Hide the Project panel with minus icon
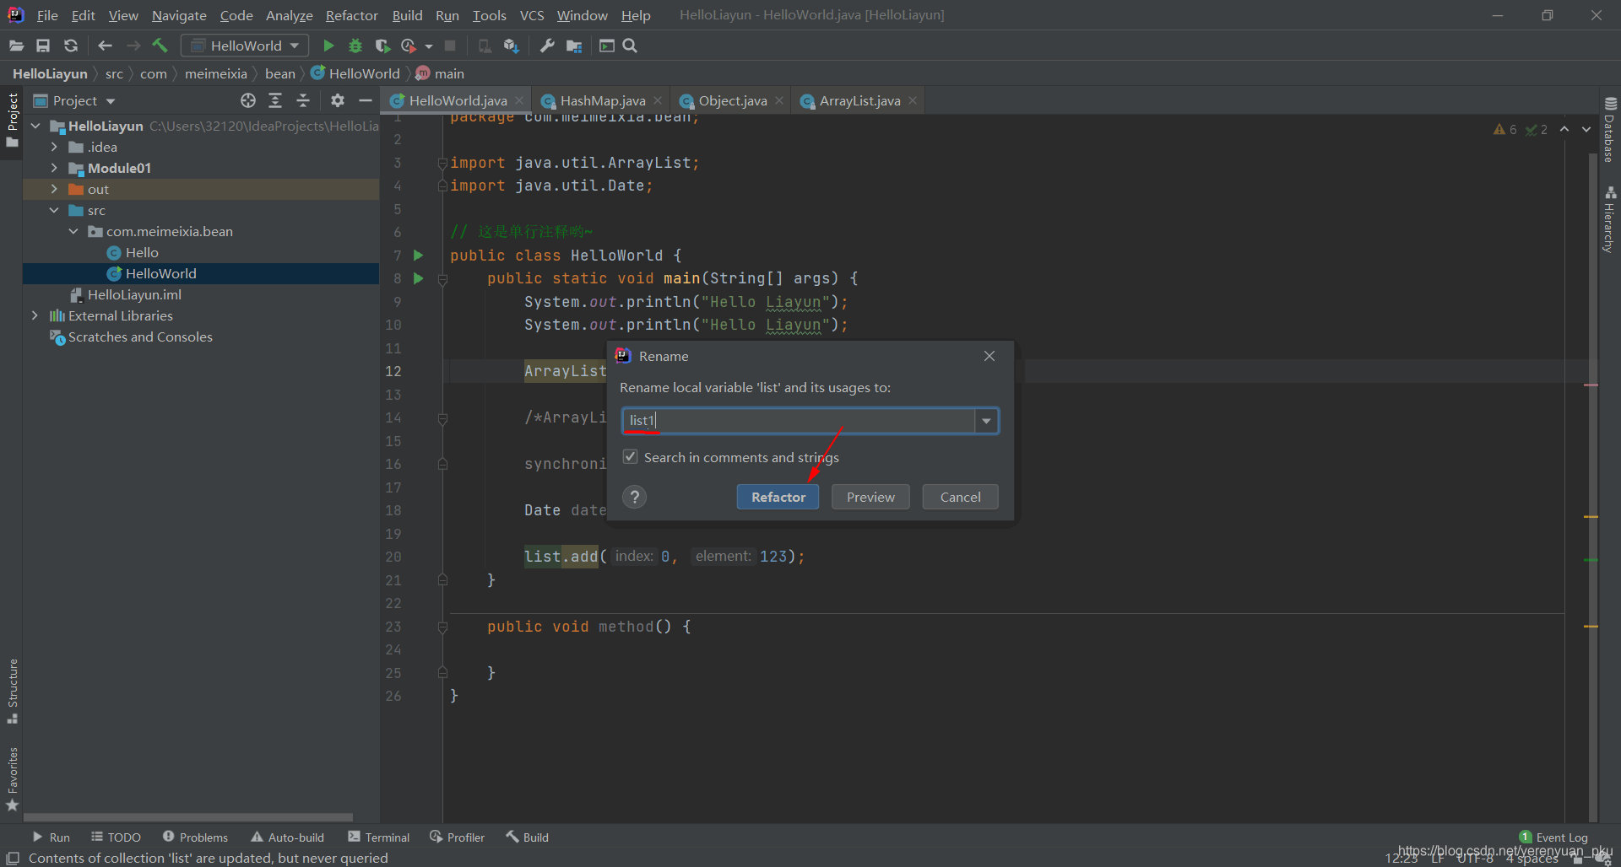The height and width of the screenshot is (867, 1621). point(366,100)
